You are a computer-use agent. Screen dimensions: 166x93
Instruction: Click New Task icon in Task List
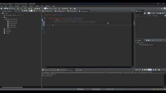pos(145,13)
